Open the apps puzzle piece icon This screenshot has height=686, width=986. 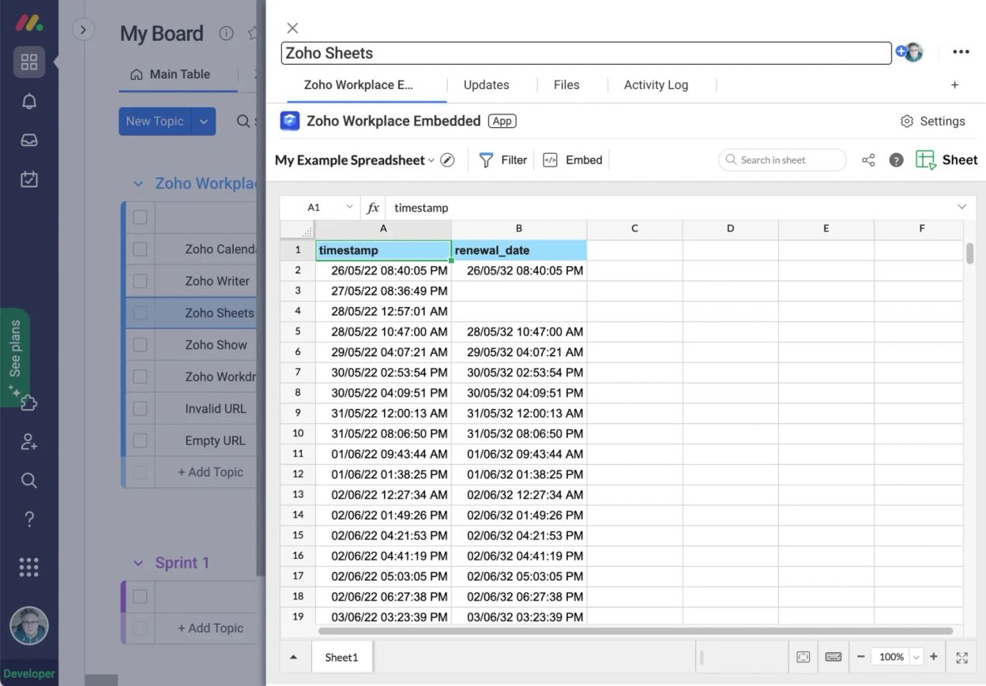pyautogui.click(x=29, y=403)
